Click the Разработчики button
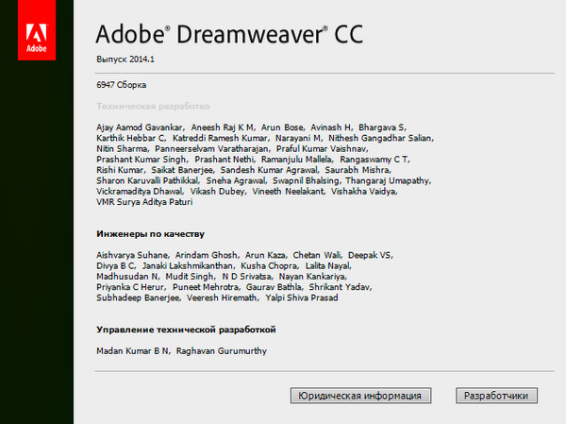 coord(496,396)
